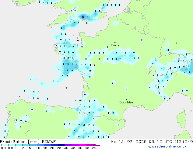This screenshot has width=193, height=149.
Task: Click the 'Mo 13-07-2026' date text
Action: pyautogui.click(x=128, y=142)
